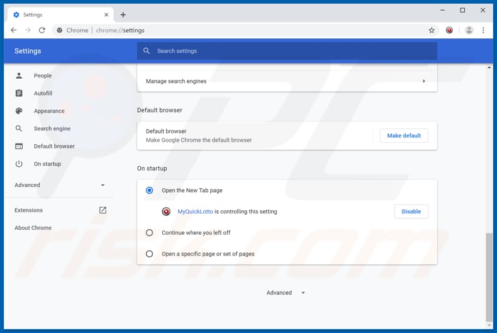Click Make default button
Viewport: 497px width, 333px height.
[404, 135]
